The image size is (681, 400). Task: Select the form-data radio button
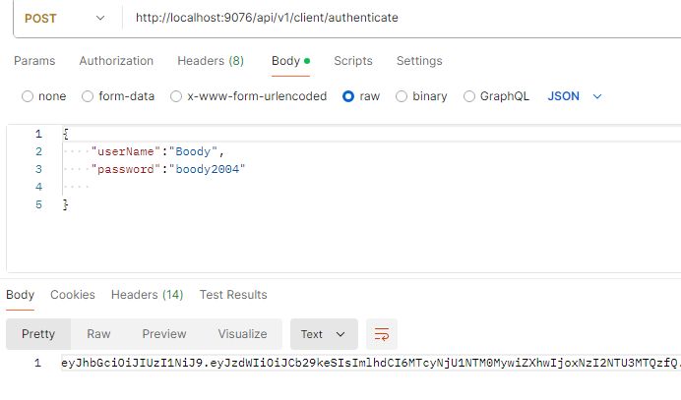pos(88,96)
